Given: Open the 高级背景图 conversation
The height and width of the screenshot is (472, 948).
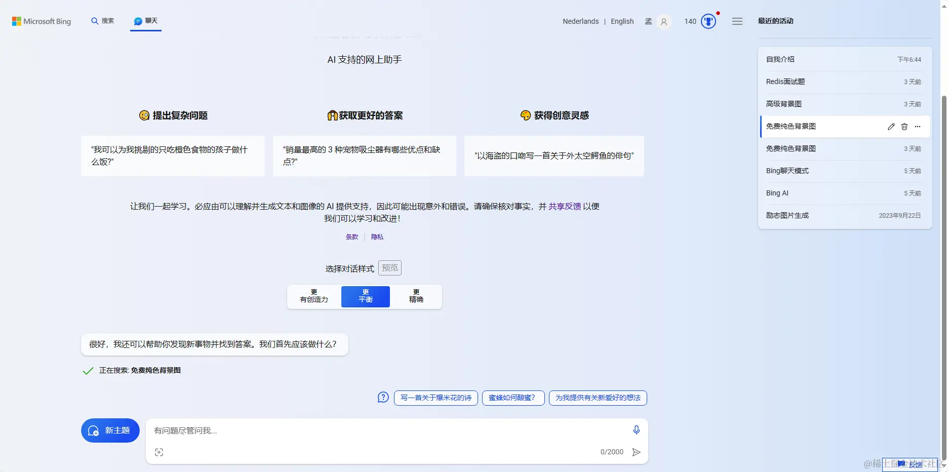Looking at the screenshot, I should coord(844,104).
